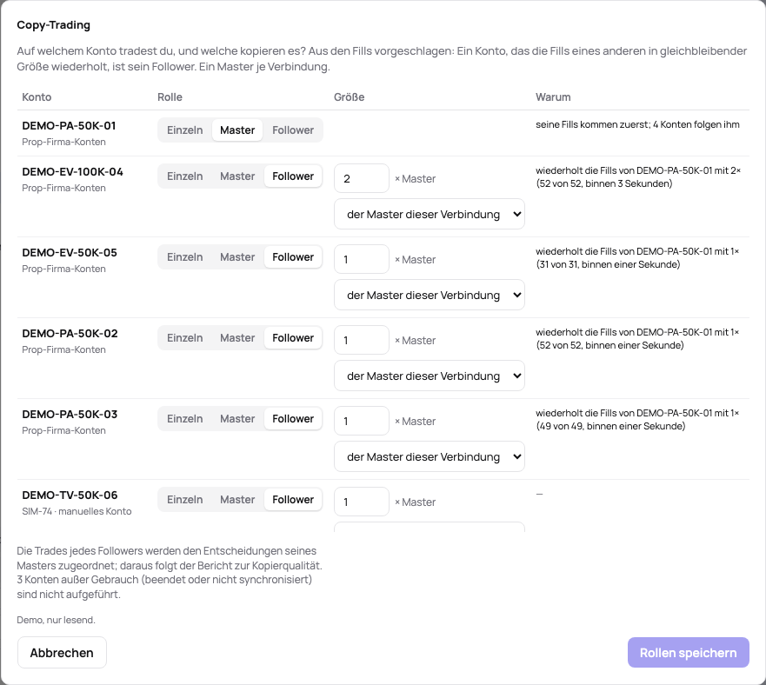Select Follower for DEMO-TV-50K-06
The width and height of the screenshot is (766, 685).
(x=293, y=499)
